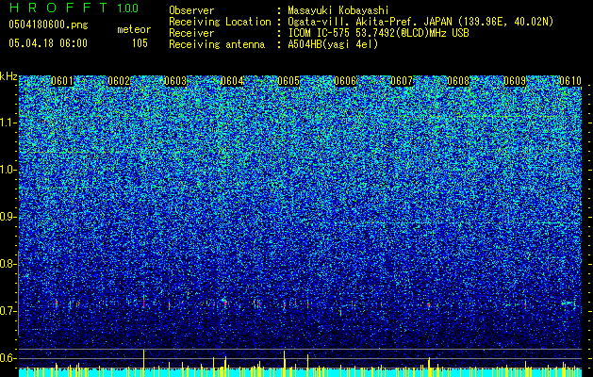Click the HROFFT 1.0.0 title

74,8
